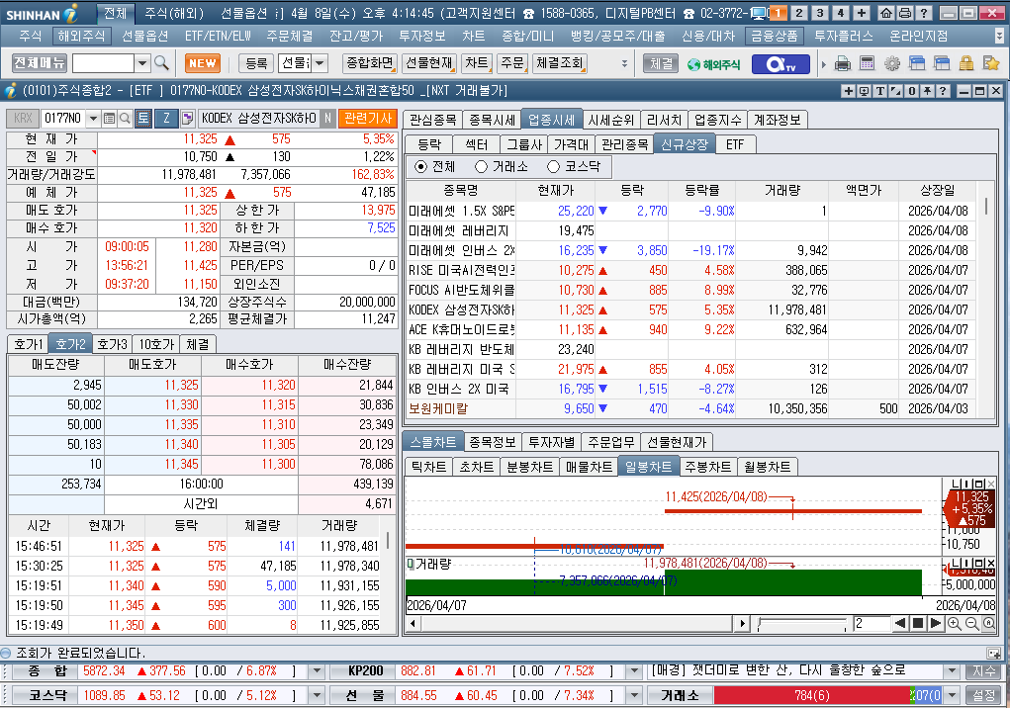Screen dimensions: 1010x708
Task: Toggle the KRX exchange button
Action: tap(23, 118)
